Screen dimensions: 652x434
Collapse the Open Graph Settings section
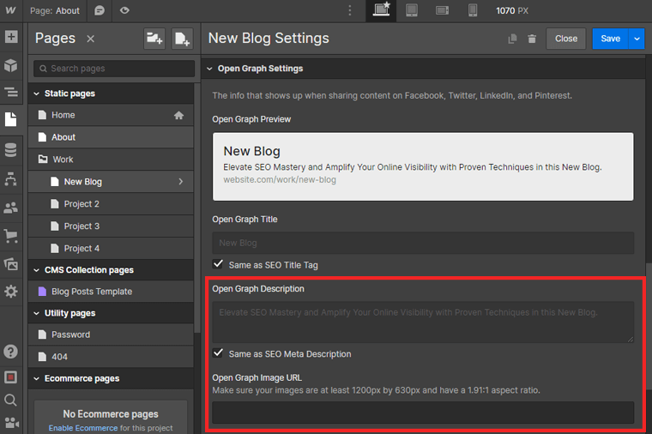coord(209,69)
